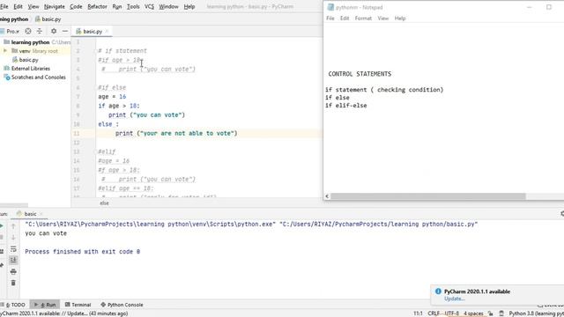Select the basic run tab
564x317 pixels.
tap(30, 213)
